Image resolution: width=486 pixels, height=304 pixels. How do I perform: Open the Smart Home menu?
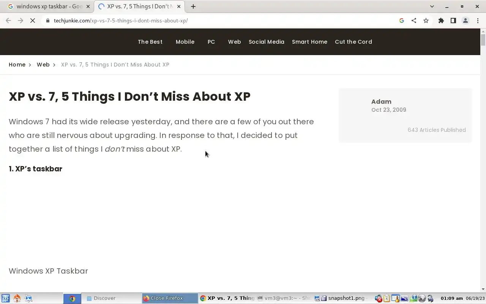click(309, 42)
